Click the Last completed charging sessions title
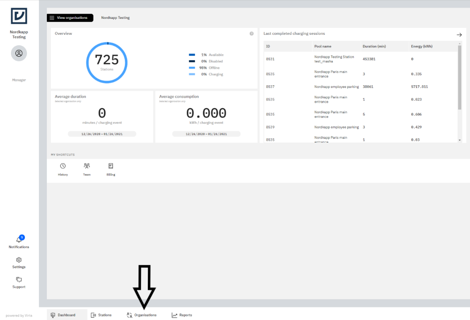This screenshot has width=470, height=320. click(x=294, y=33)
